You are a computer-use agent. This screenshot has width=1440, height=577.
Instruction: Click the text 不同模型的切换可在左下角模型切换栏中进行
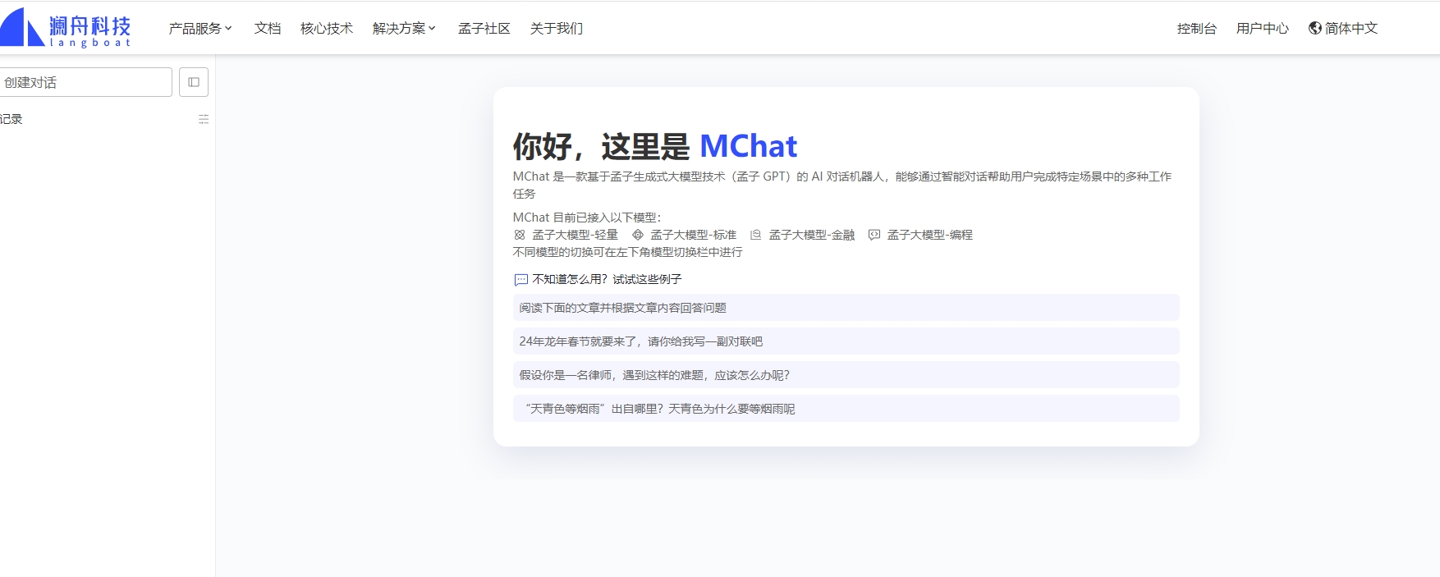627,252
